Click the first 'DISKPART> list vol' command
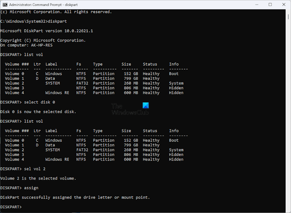Screen dimensions: 291x213 [22, 54]
